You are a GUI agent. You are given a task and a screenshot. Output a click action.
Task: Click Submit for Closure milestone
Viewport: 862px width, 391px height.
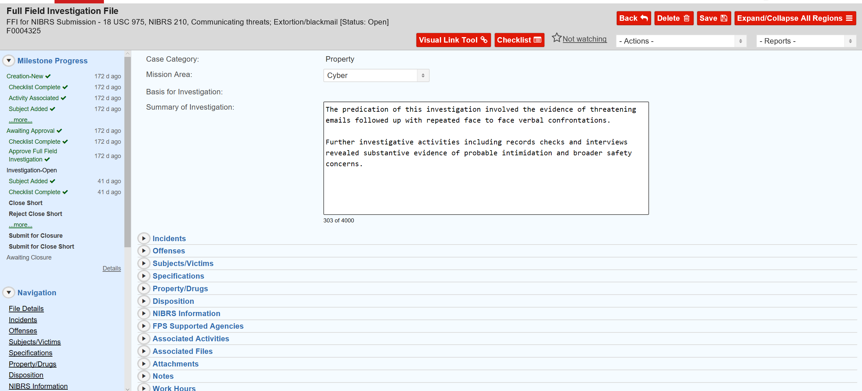36,236
